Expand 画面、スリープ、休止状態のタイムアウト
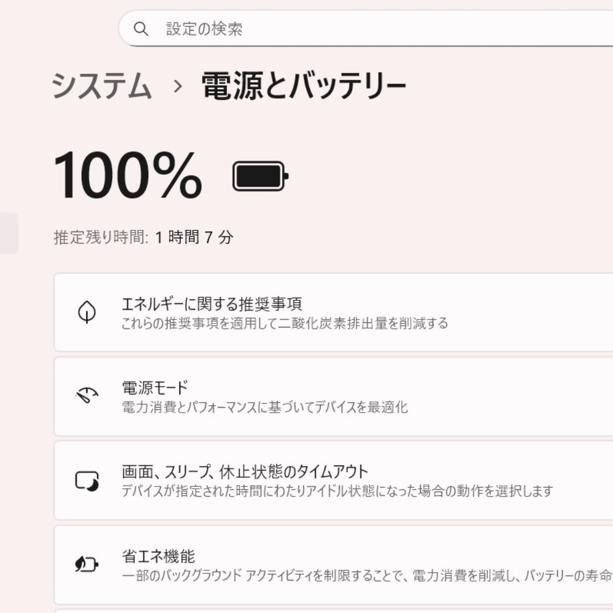This screenshot has height=613, width=613. (x=333, y=481)
